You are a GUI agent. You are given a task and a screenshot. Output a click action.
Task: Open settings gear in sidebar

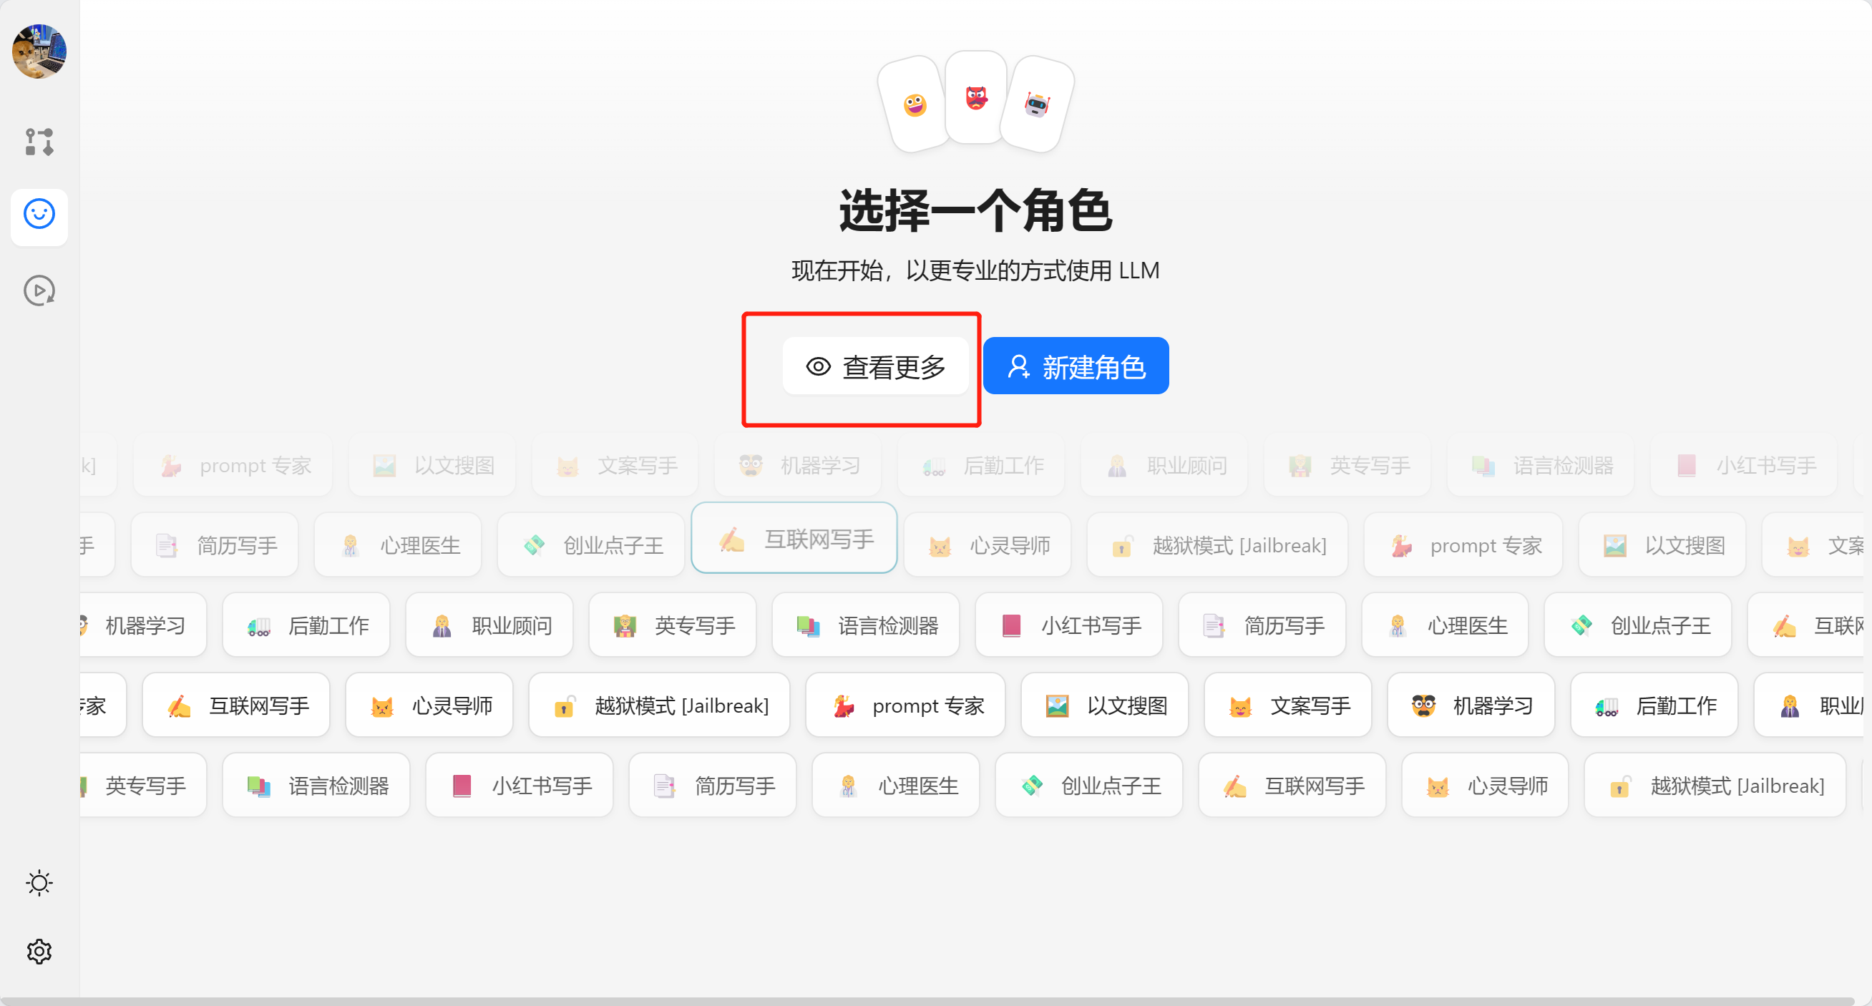(39, 951)
